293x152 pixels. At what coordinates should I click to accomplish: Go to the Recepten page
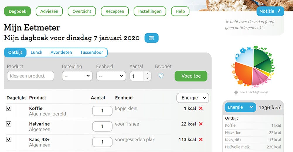[x=115, y=12]
